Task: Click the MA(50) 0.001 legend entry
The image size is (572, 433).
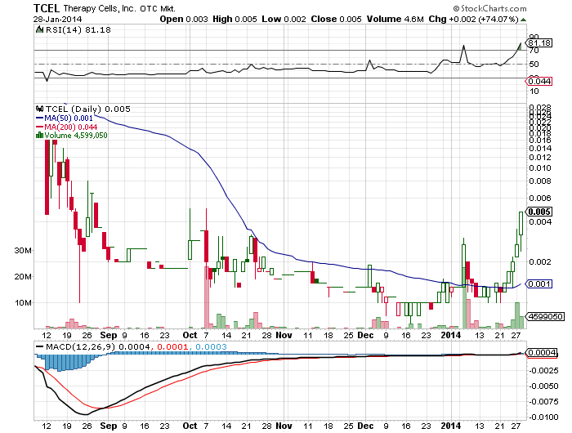Action: pos(65,118)
